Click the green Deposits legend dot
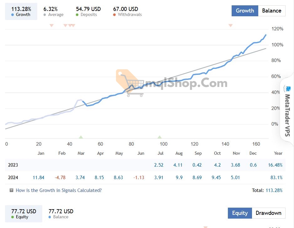Screen dimensions: 294x228 click(77, 15)
